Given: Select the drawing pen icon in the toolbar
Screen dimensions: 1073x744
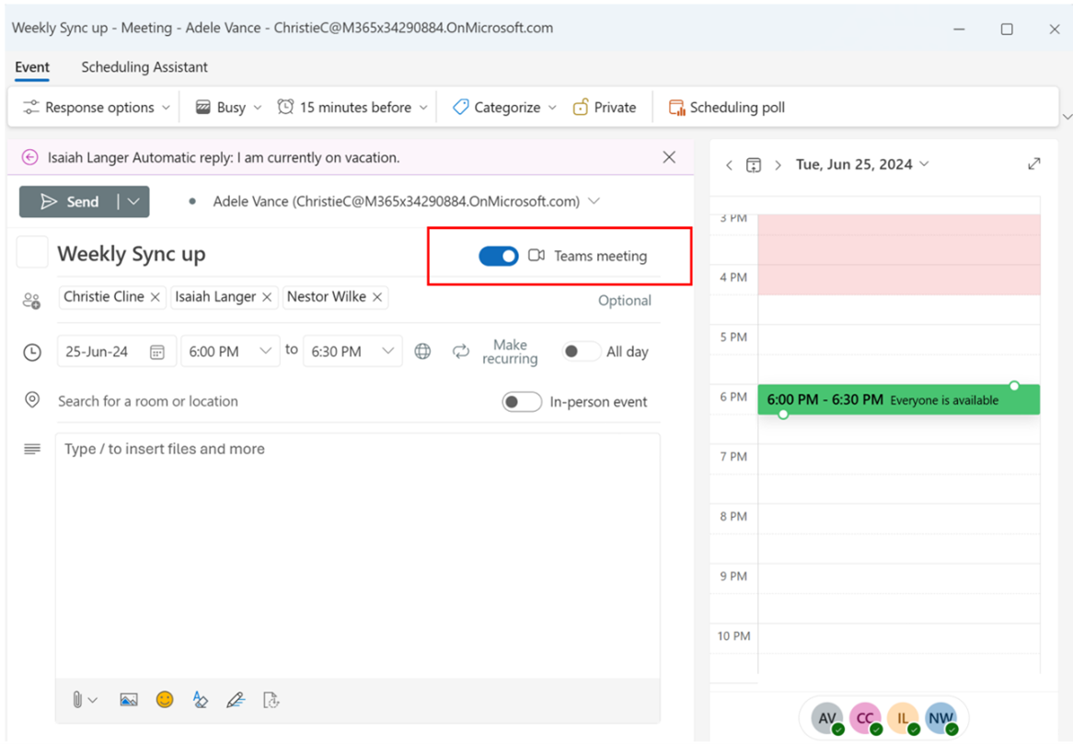Looking at the screenshot, I should [236, 700].
